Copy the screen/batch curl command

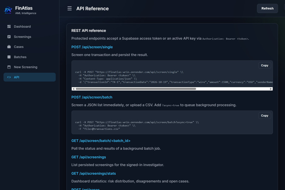(x=264, y=116)
